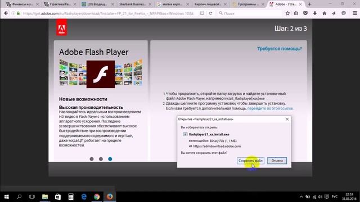
Task: Open Windows Store taskbar icon
Action: (57, 196)
